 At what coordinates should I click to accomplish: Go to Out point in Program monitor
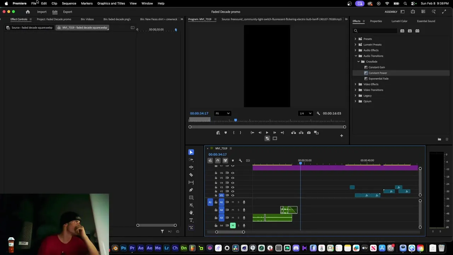pyautogui.click(x=282, y=133)
